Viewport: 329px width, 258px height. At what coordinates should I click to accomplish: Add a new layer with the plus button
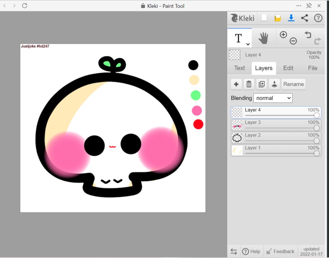[x=236, y=84]
